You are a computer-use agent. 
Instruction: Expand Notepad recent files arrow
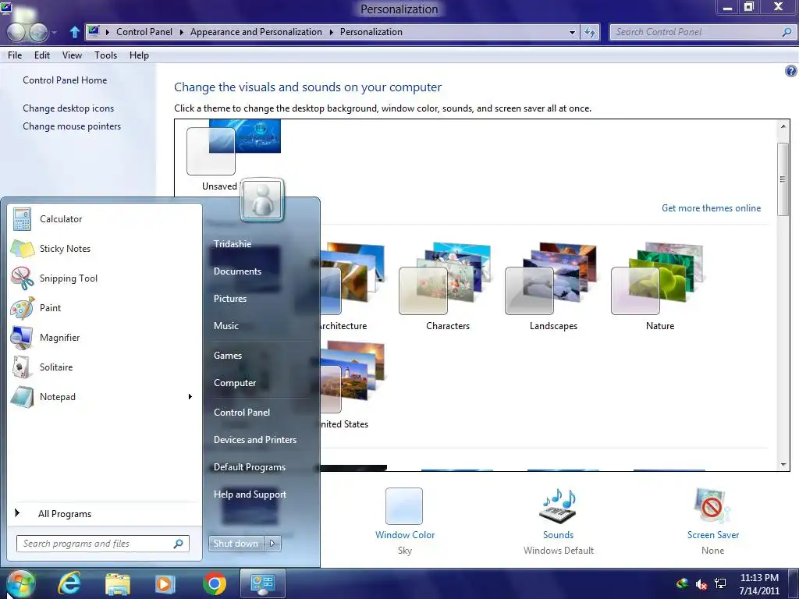(x=190, y=397)
